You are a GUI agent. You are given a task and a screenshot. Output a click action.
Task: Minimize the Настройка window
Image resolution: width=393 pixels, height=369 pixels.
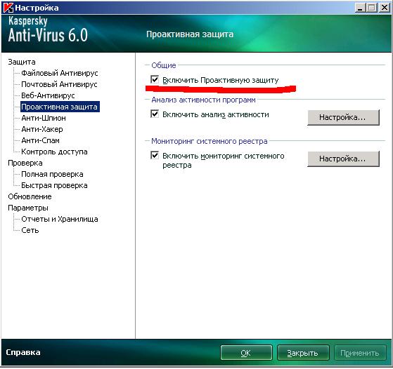tap(360, 8)
